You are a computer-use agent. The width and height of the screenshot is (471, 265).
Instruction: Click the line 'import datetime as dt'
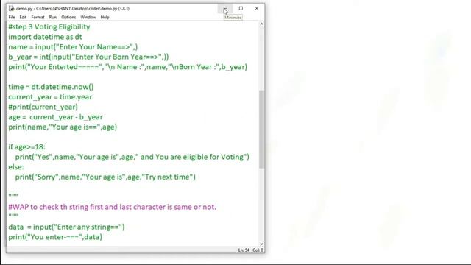tap(45, 37)
